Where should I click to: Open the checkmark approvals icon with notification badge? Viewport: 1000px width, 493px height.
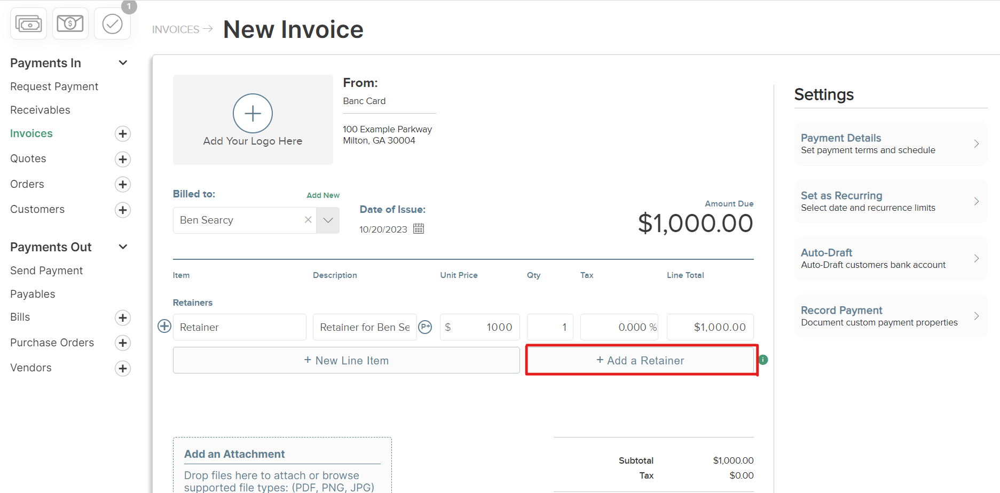pyautogui.click(x=112, y=23)
